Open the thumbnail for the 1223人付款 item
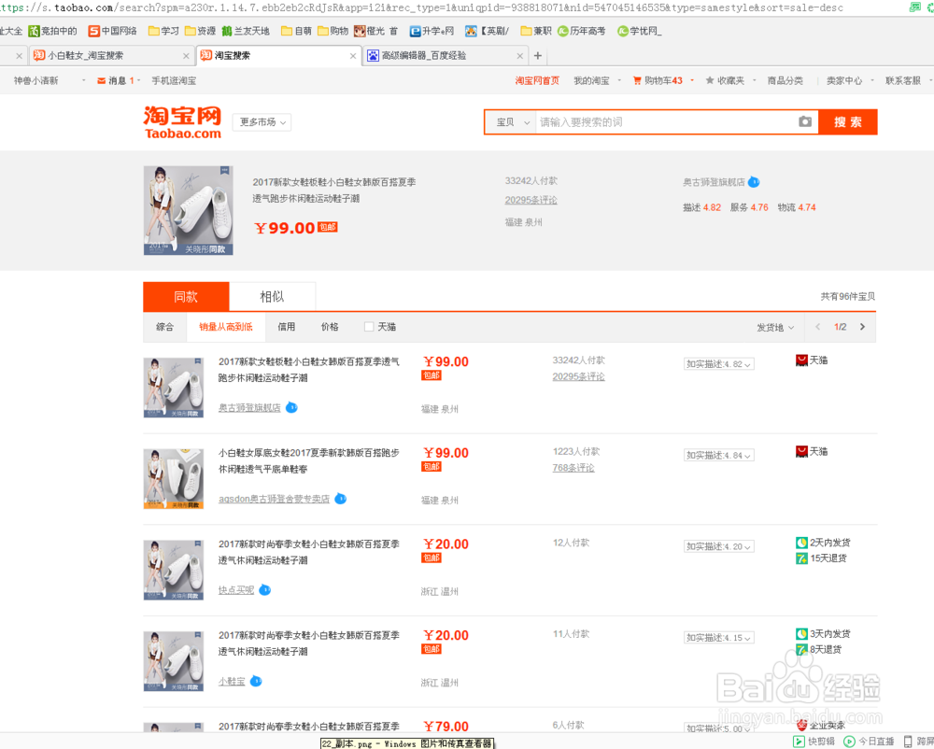Screen dimensions: 934x749 (x=174, y=479)
